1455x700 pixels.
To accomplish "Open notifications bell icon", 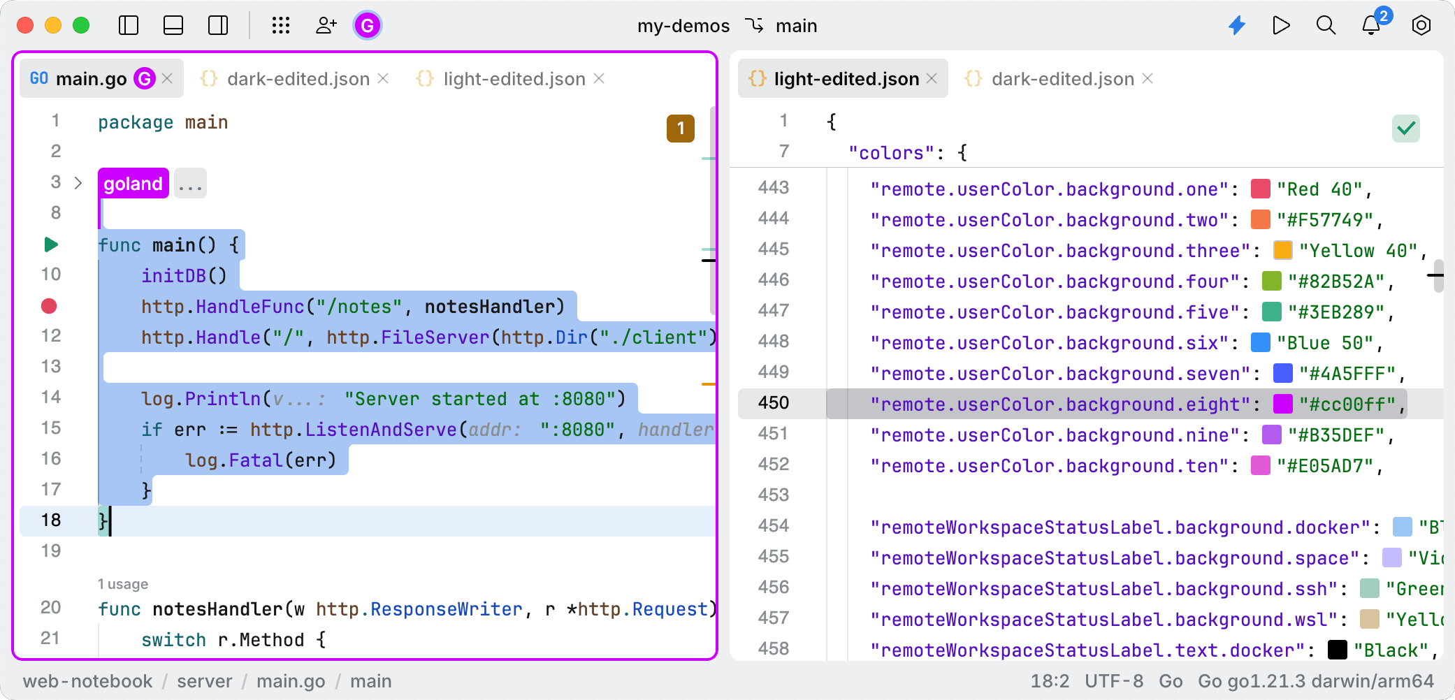I will 1371,26.
